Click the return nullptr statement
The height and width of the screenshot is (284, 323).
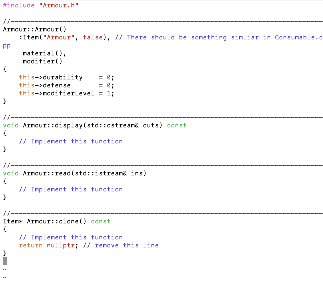(47, 245)
